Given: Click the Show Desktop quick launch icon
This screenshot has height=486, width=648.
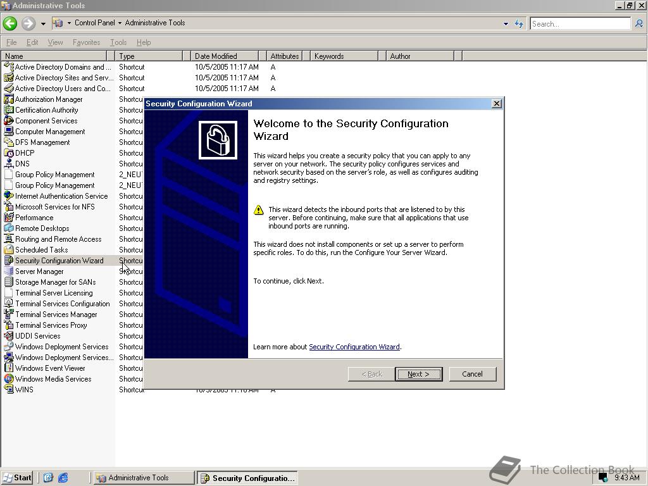Looking at the screenshot, I should [48, 478].
